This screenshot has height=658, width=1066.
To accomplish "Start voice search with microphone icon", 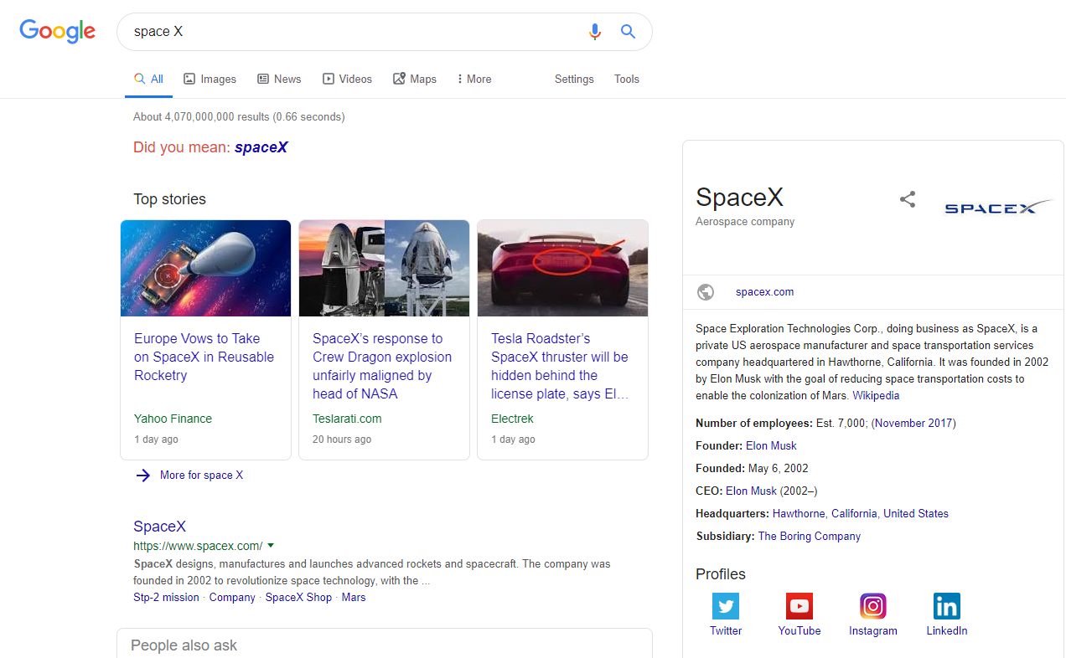I will coord(595,32).
